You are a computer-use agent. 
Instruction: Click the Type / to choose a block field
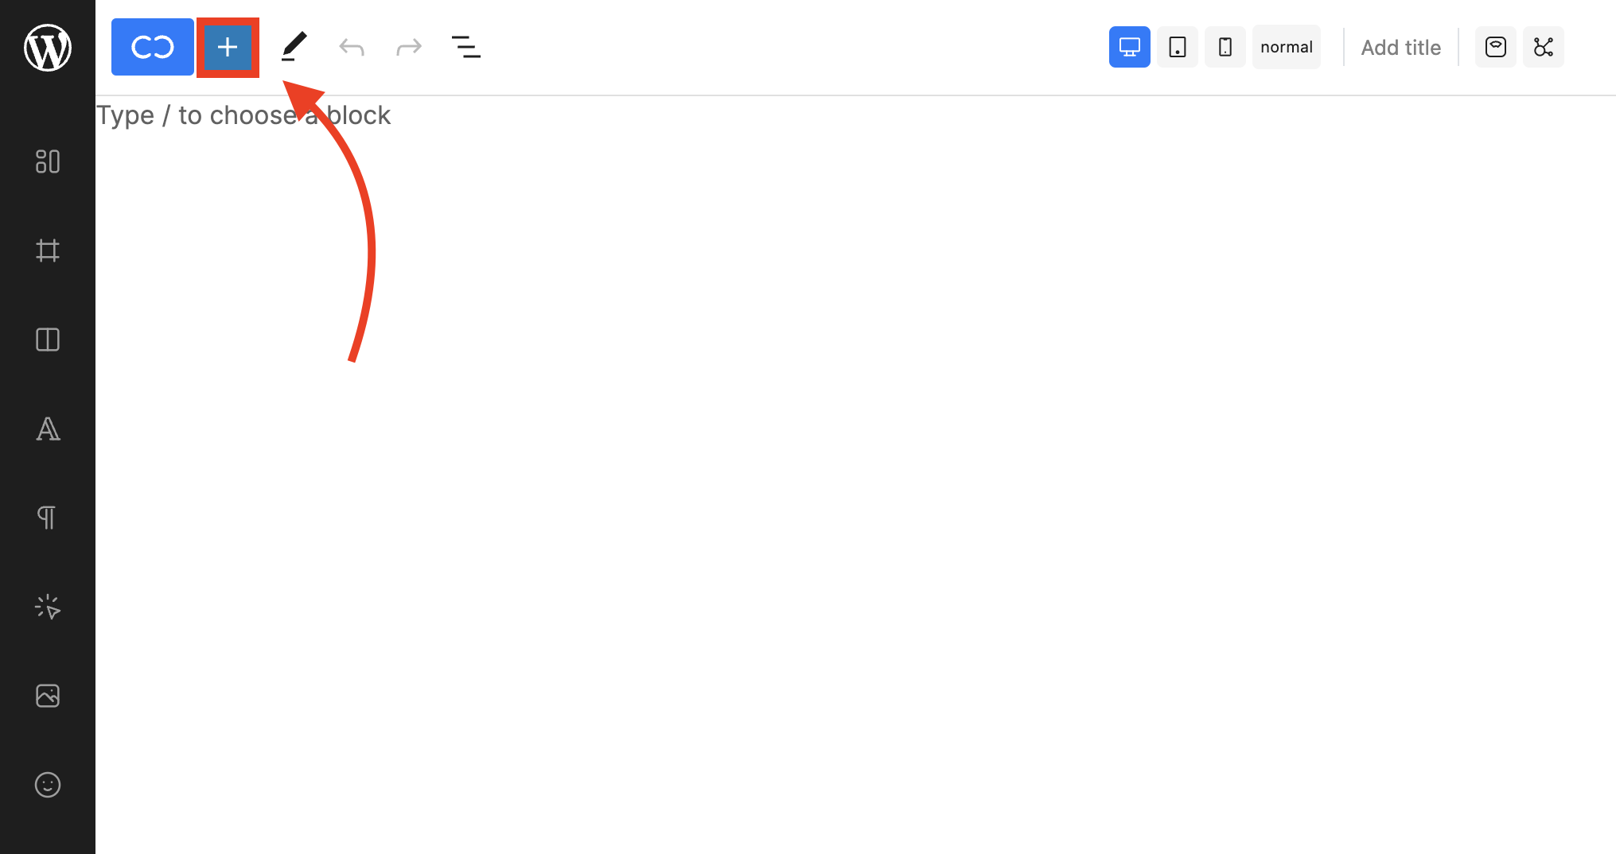[243, 115]
